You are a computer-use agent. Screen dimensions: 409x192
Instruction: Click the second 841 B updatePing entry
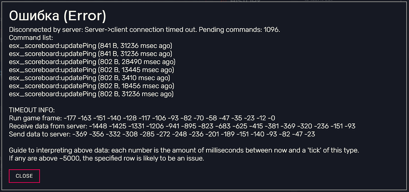coord(90,54)
